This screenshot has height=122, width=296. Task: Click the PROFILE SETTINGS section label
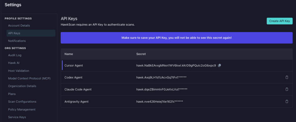coord(18,18)
